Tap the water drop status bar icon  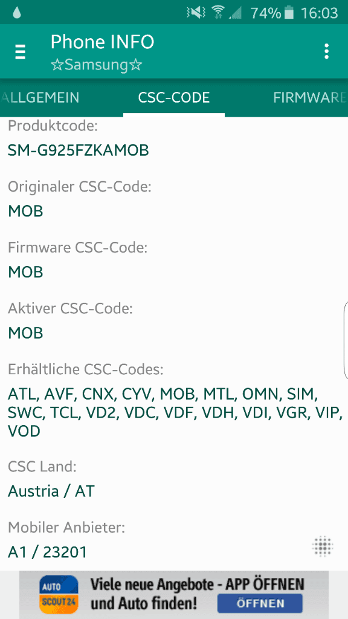(17, 13)
